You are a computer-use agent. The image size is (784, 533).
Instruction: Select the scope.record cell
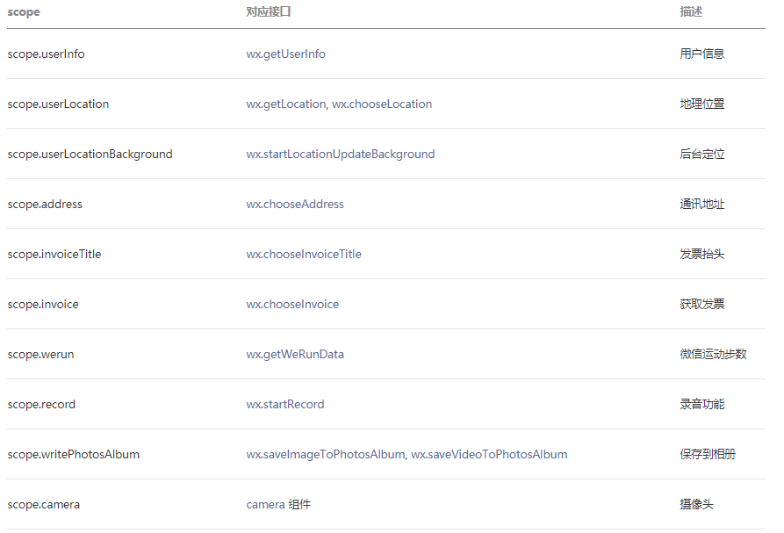(x=41, y=404)
